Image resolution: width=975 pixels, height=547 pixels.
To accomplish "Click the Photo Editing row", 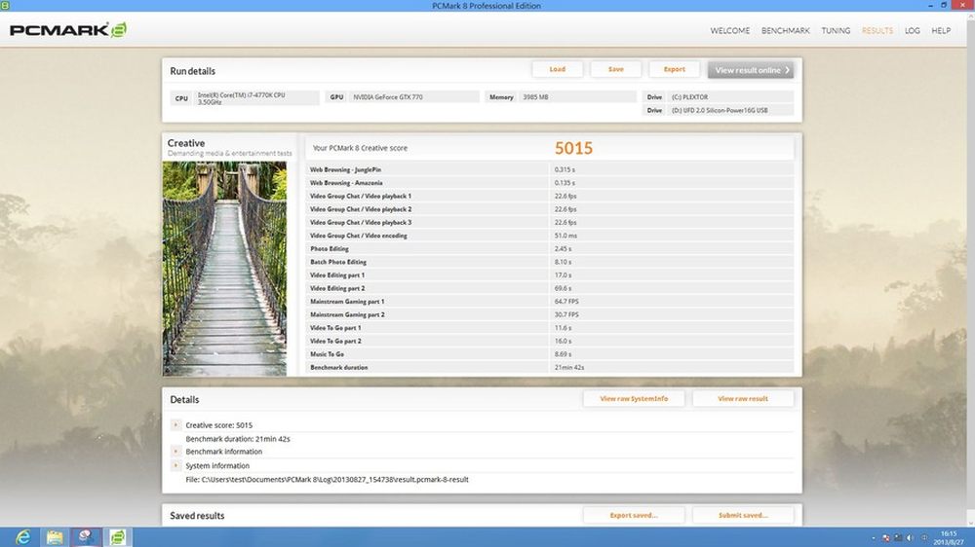I will [550, 248].
